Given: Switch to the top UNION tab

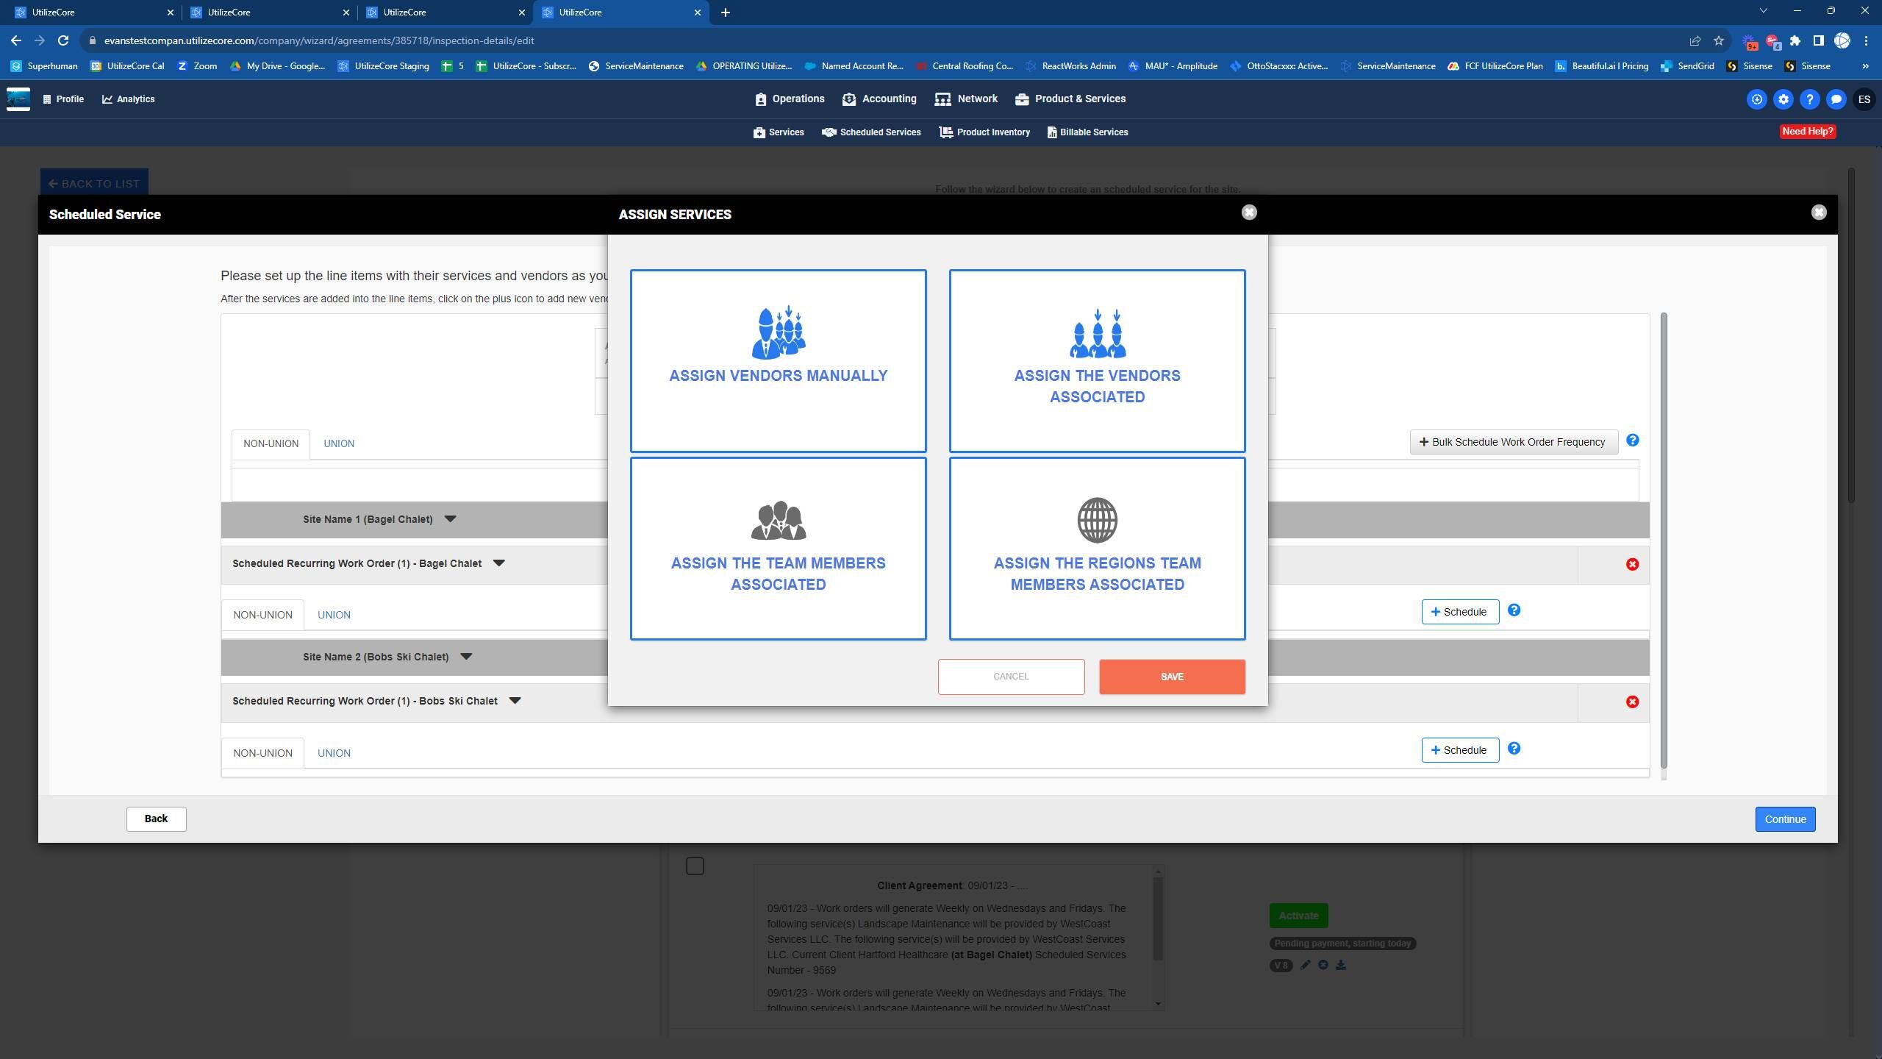Looking at the screenshot, I should pyautogui.click(x=339, y=443).
